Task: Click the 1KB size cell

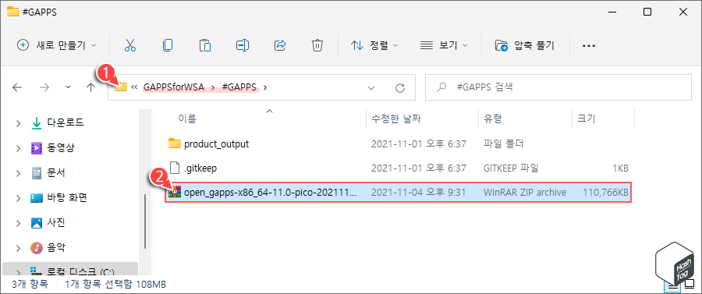Action: (620, 168)
